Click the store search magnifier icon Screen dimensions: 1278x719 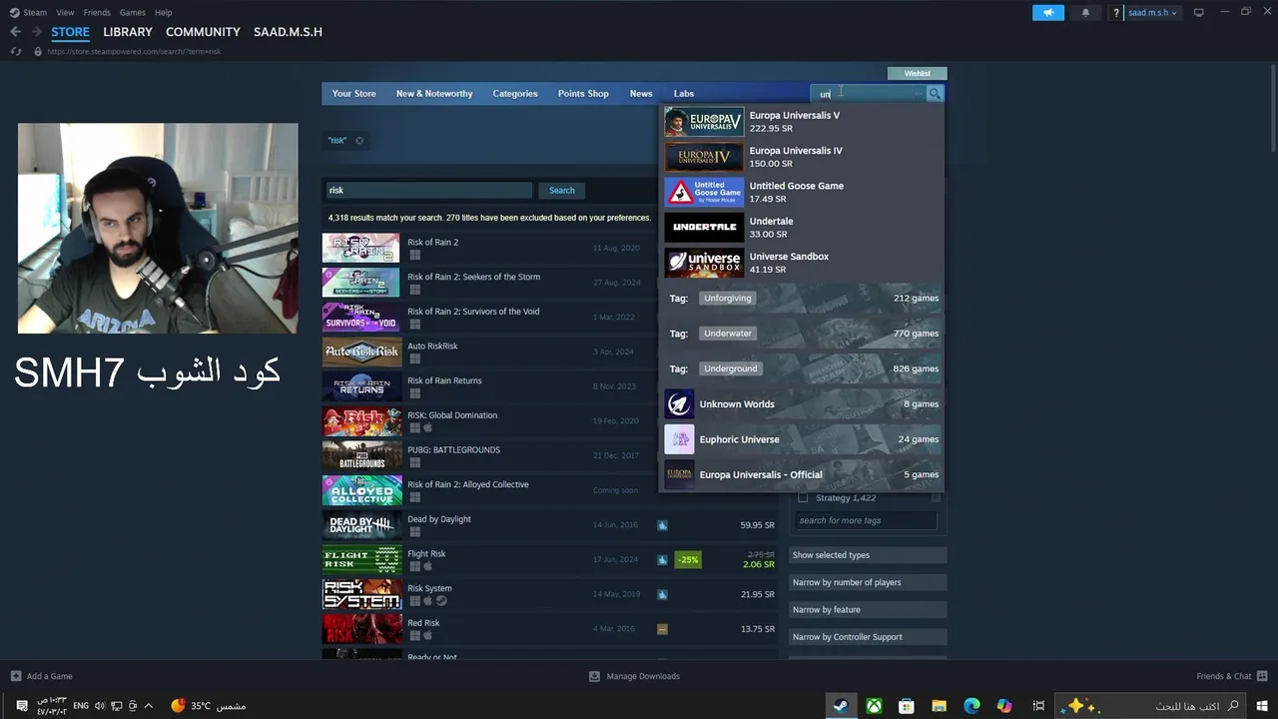tap(935, 94)
